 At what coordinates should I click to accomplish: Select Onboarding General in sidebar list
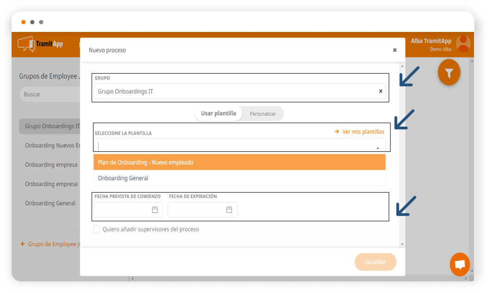(50, 203)
